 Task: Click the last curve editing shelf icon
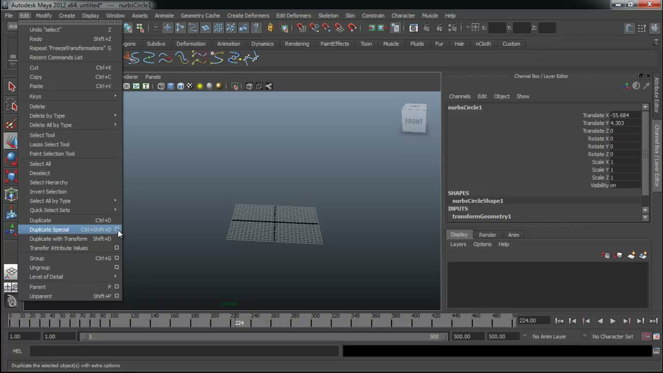[251, 58]
